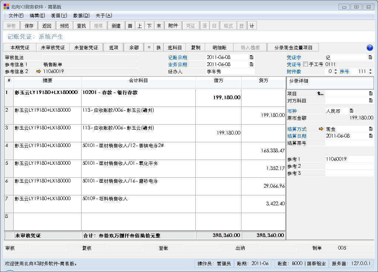Go to next voucher with 下 button
378x272 pixels.
coord(150,26)
